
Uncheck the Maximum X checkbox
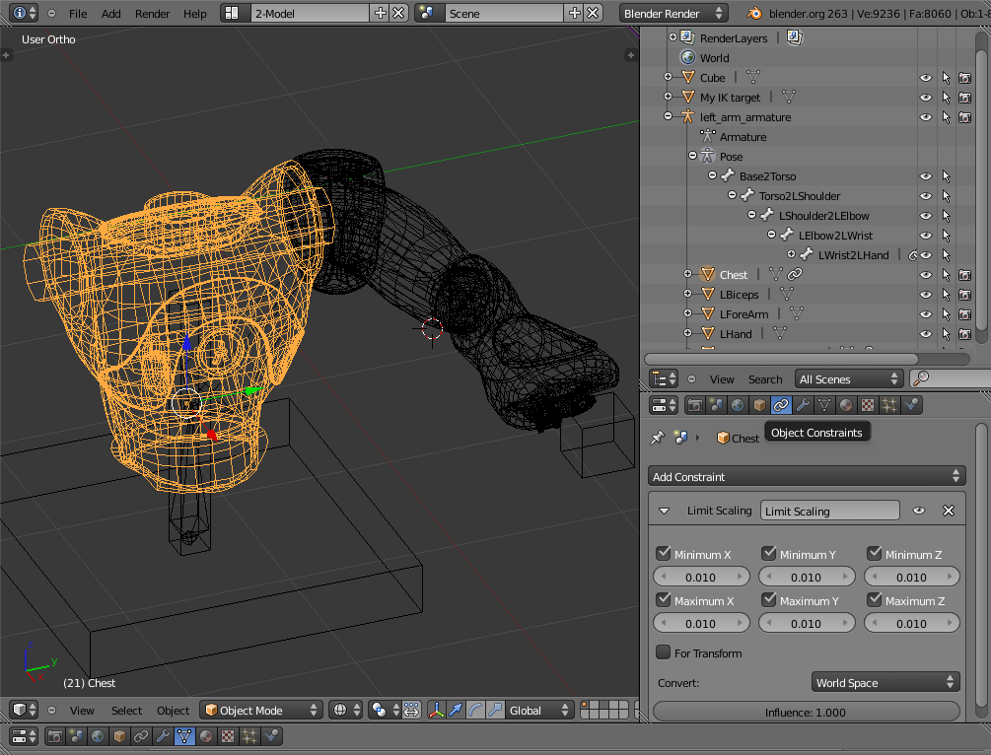pos(663,599)
